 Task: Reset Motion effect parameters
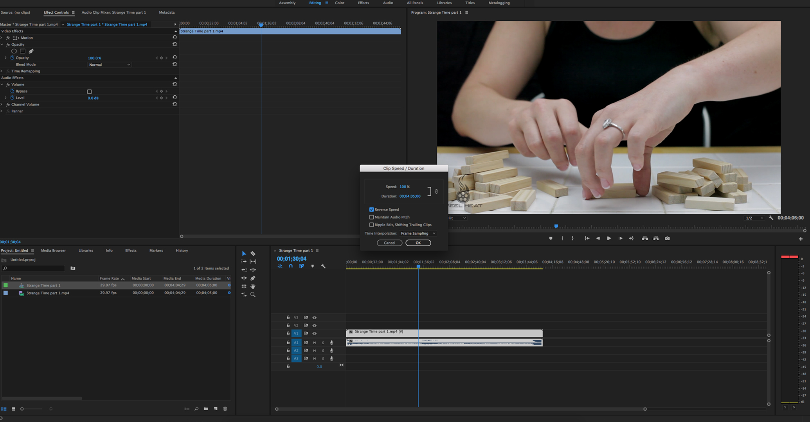[175, 38]
